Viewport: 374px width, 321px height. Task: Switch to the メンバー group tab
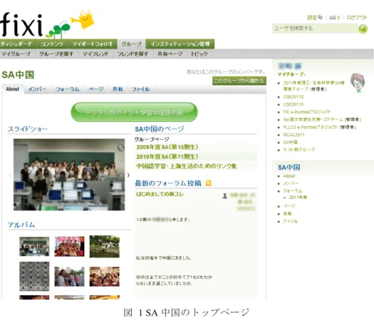(x=37, y=89)
